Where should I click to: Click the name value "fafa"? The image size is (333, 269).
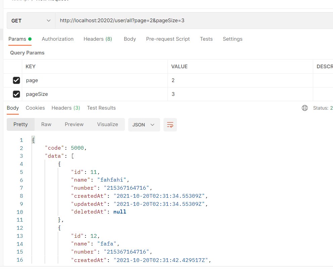point(107,244)
